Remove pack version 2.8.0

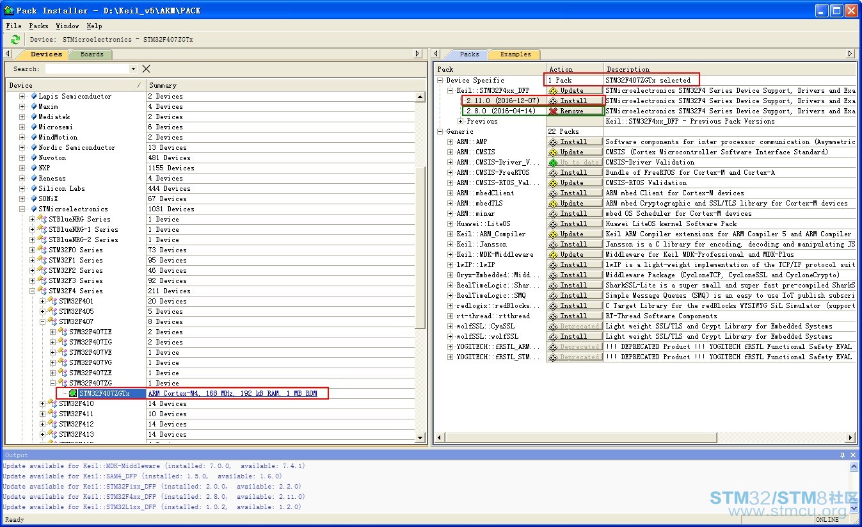pyautogui.click(x=575, y=111)
